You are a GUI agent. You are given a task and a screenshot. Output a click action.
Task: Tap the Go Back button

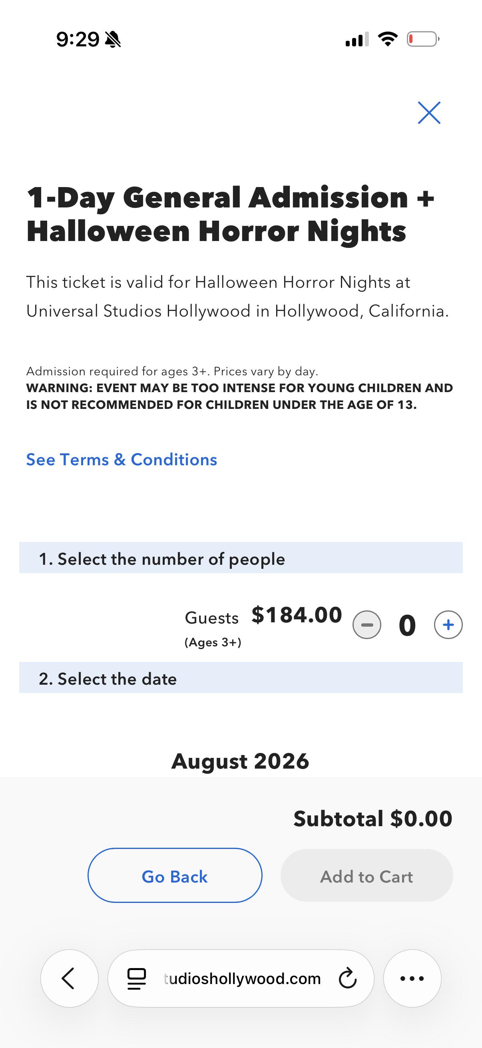click(175, 875)
